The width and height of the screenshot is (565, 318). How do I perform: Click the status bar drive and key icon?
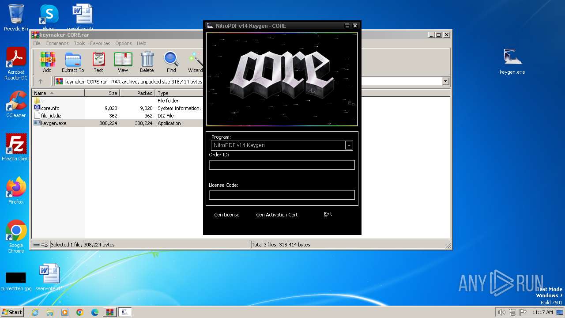pos(40,245)
